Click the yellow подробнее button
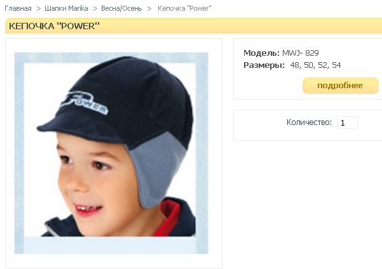382x269 pixels. pyautogui.click(x=340, y=86)
